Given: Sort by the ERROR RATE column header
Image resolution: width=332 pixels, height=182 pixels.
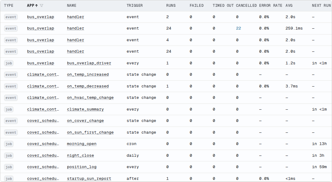Looking at the screenshot, I should [271, 6].
